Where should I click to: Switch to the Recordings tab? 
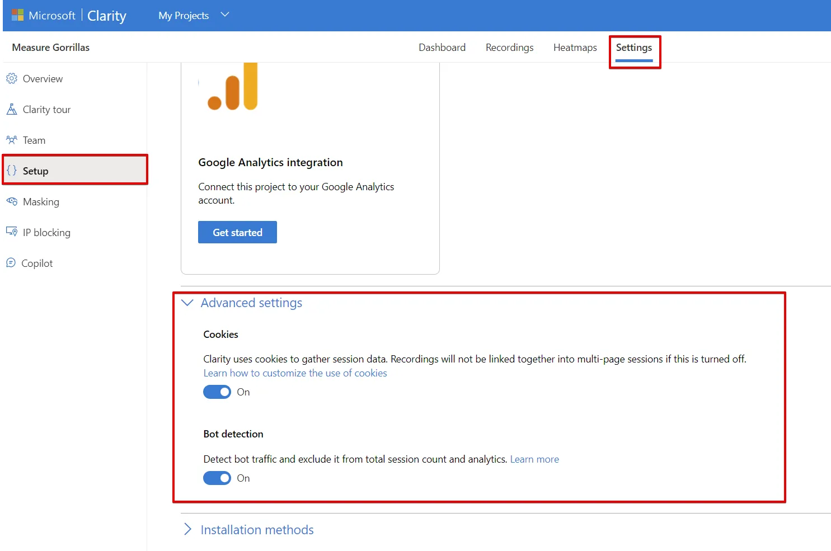point(509,48)
